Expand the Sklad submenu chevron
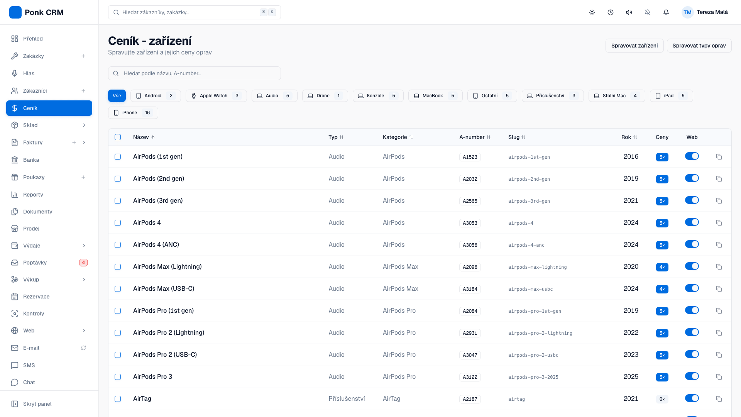Viewport: 741px width, 417px height. (x=84, y=125)
